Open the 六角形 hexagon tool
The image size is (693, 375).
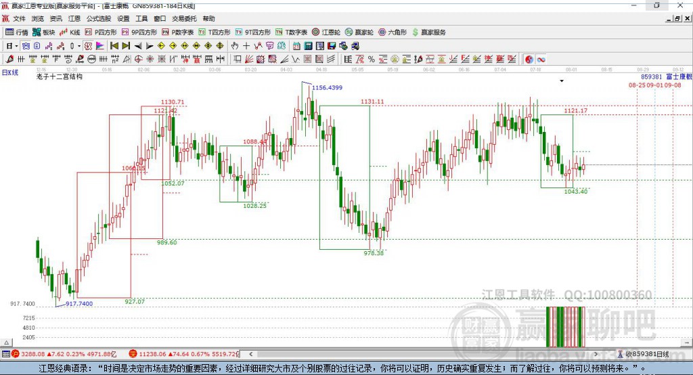coord(393,32)
